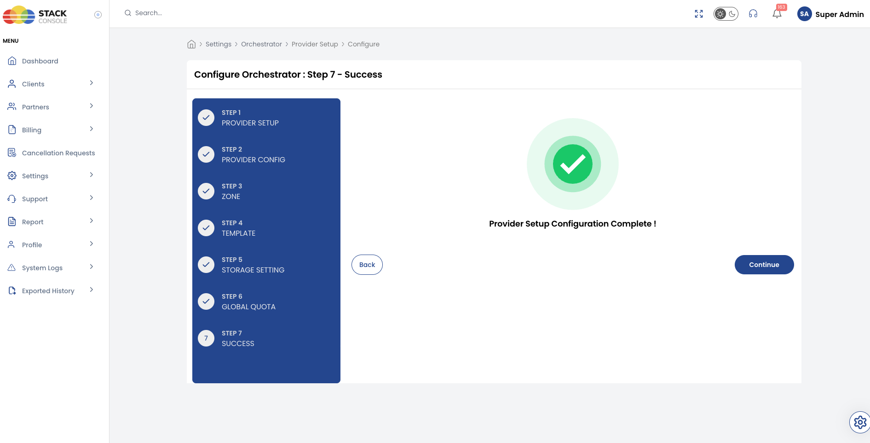This screenshot has height=443, width=870.
Task: Click 'Provider Setup Configuration Complete !' text
Action: pyautogui.click(x=573, y=224)
